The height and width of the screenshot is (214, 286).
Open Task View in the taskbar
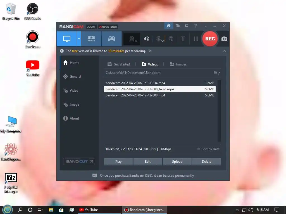click(40, 210)
